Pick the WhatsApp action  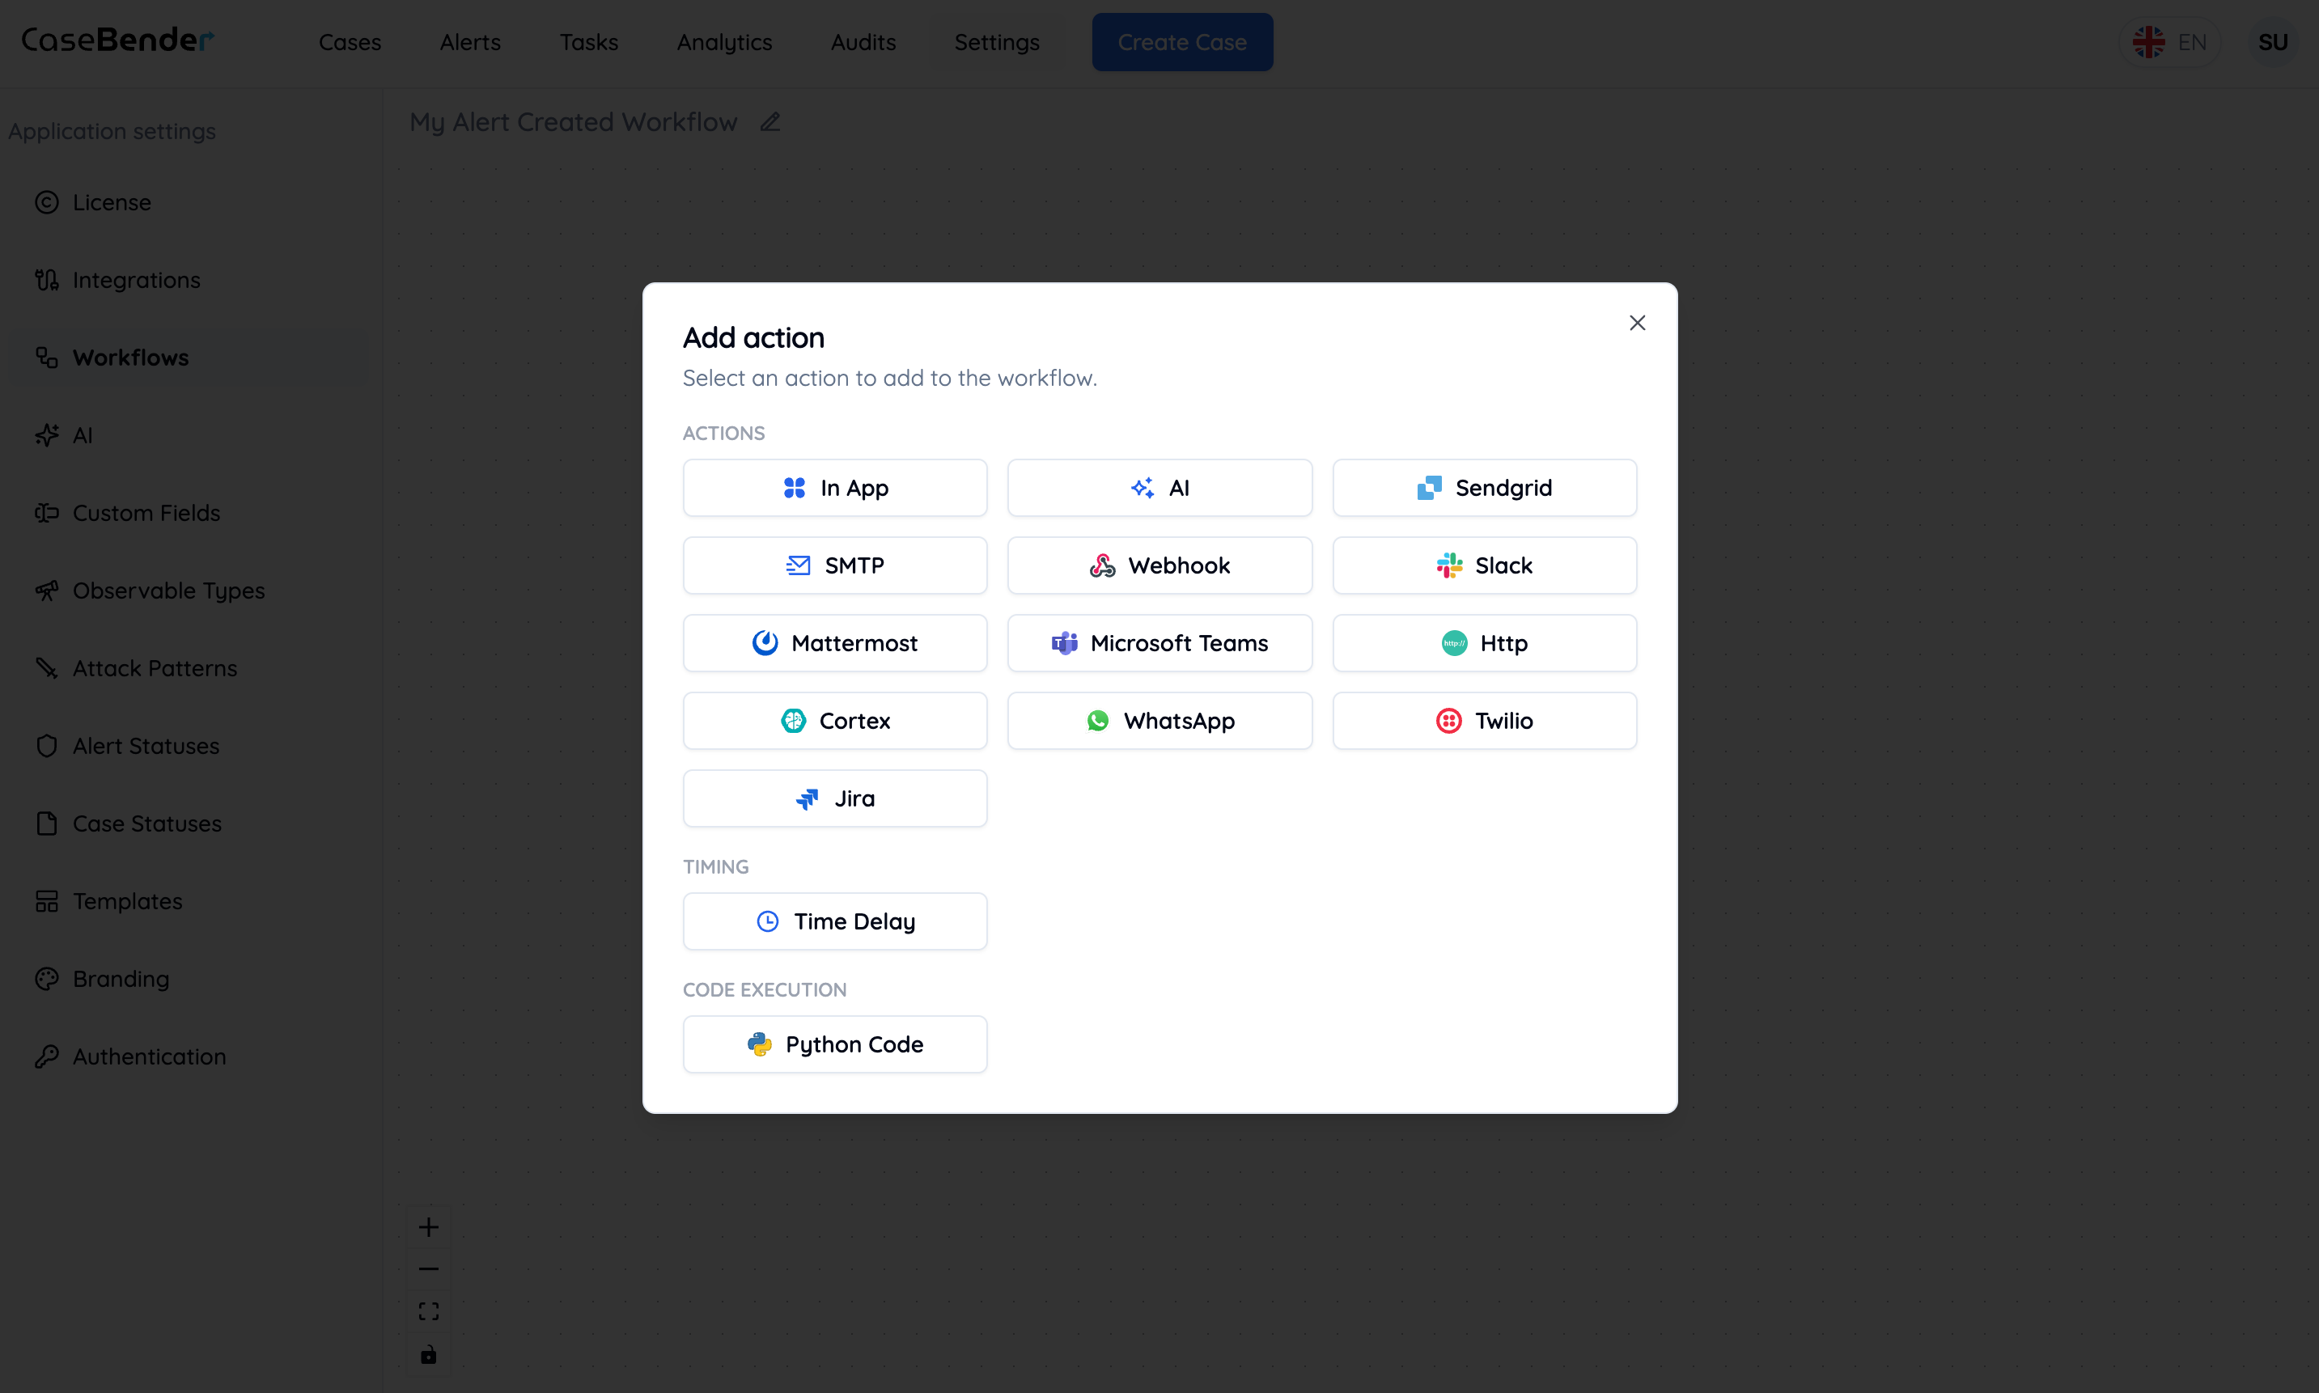click(1159, 721)
